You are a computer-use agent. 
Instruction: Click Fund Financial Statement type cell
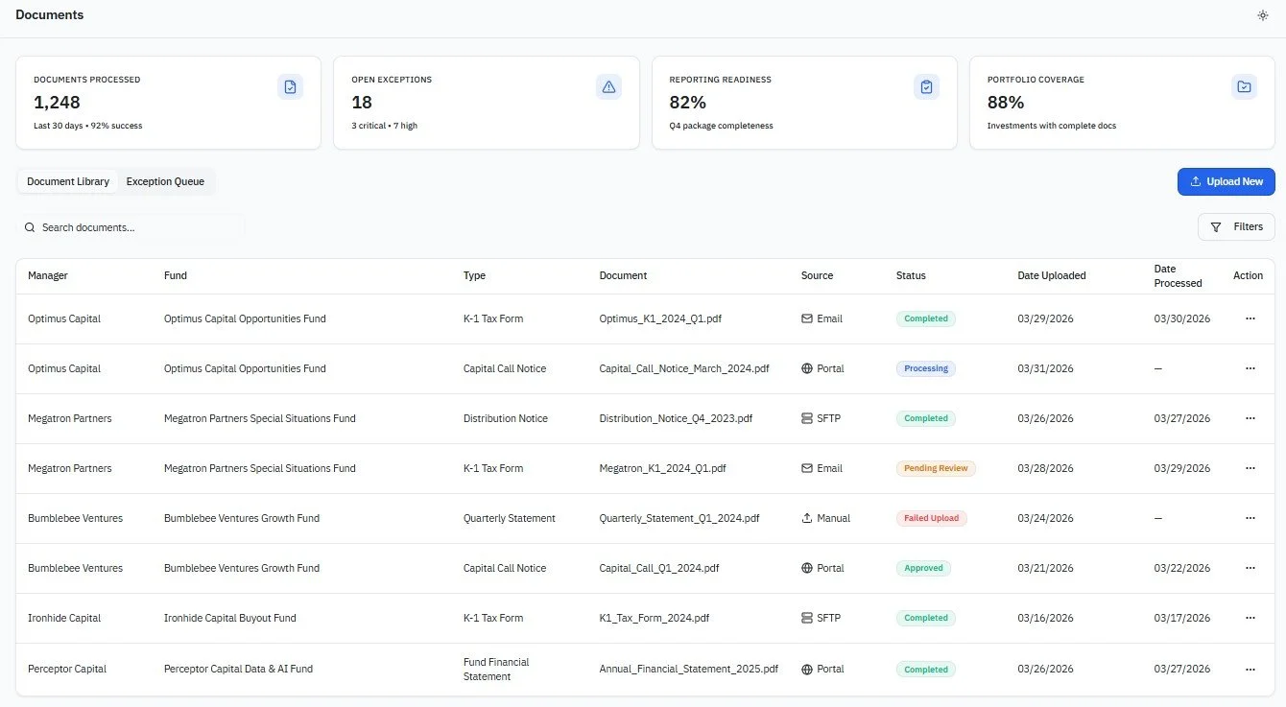point(496,670)
